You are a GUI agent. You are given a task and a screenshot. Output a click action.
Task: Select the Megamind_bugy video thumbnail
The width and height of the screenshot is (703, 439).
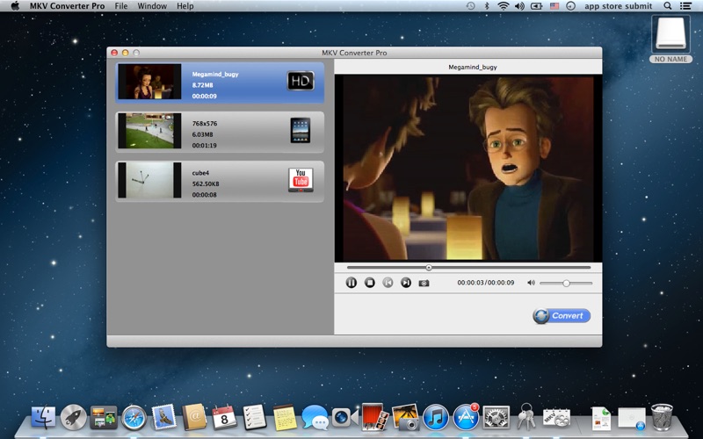[x=149, y=82]
